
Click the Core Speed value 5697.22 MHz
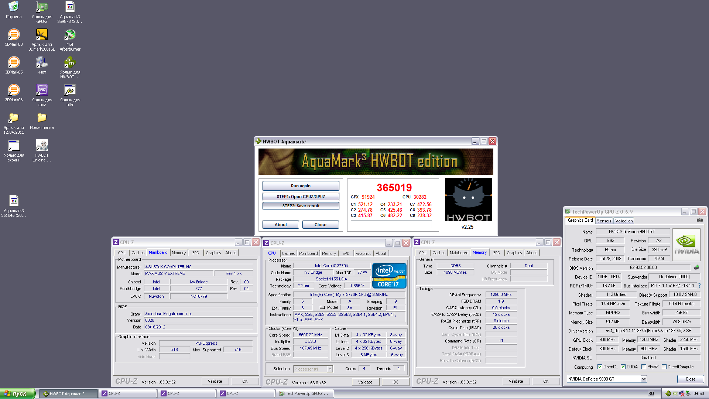(310, 335)
